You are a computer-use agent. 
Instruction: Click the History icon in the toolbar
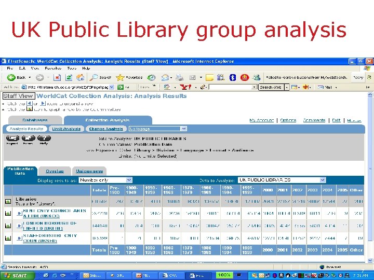coord(152,77)
